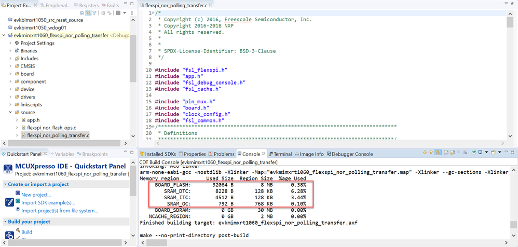Select evkbimxrt1050_wdog01 project
This screenshot has height=247, width=518.
(40, 28)
